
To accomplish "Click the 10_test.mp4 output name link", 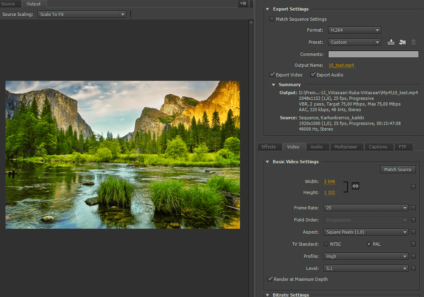I will [342, 65].
